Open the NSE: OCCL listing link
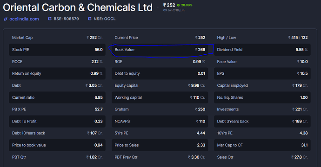This screenshot has height=167, width=321. [104, 19]
